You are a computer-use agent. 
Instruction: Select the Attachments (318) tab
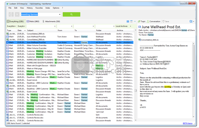pyautogui.click(x=51, y=21)
